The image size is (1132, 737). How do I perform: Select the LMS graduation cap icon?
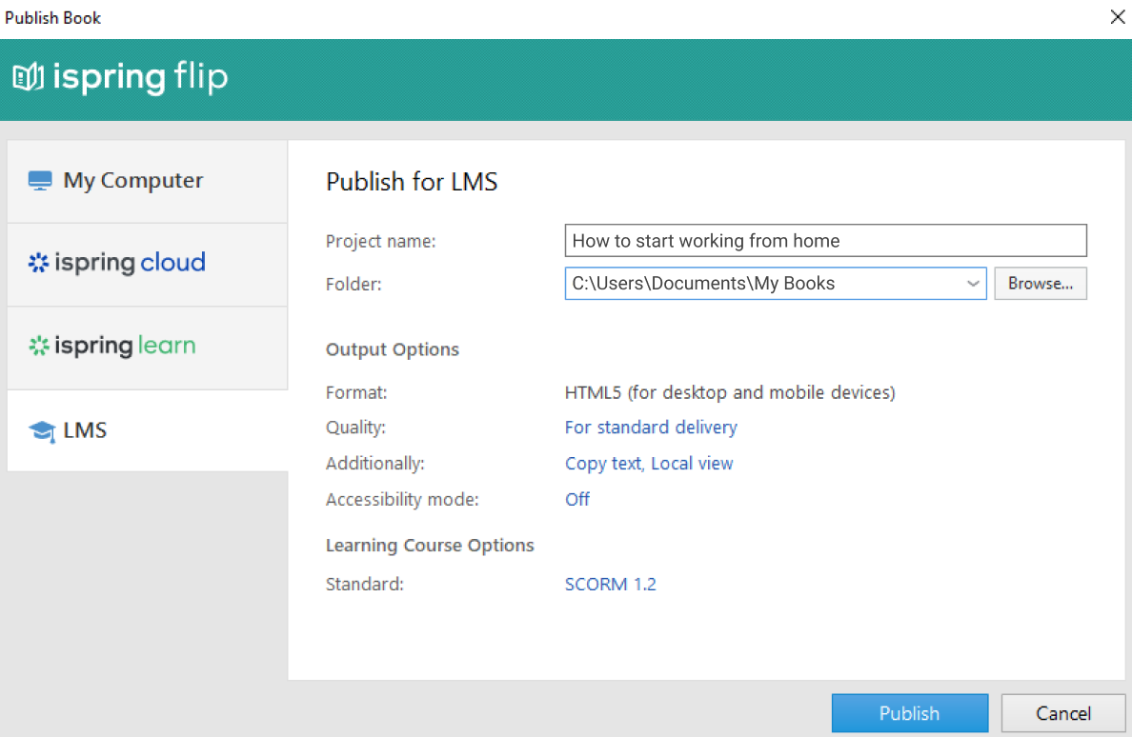tap(40, 429)
